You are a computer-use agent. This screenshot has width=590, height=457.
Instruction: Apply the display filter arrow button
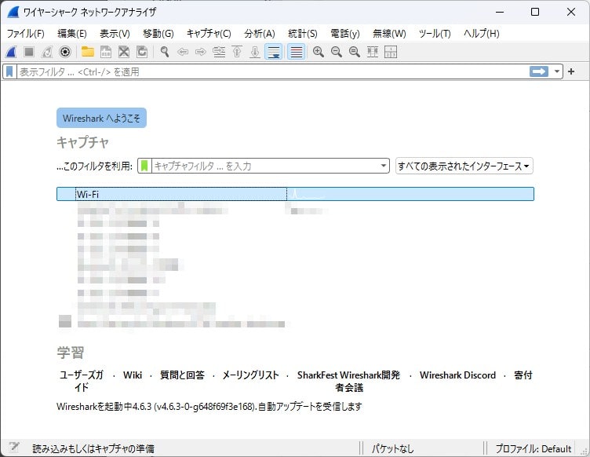[x=539, y=71]
